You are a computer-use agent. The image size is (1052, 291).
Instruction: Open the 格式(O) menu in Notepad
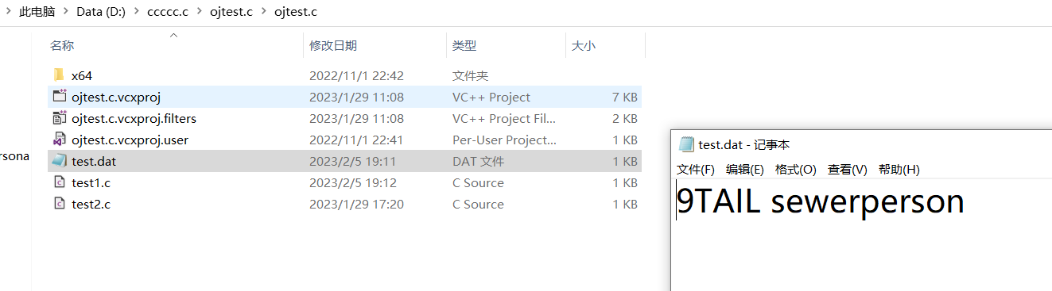point(796,170)
